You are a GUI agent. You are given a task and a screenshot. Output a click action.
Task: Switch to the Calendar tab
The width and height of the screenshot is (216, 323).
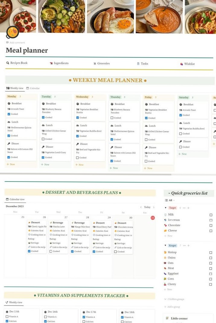(x=33, y=88)
